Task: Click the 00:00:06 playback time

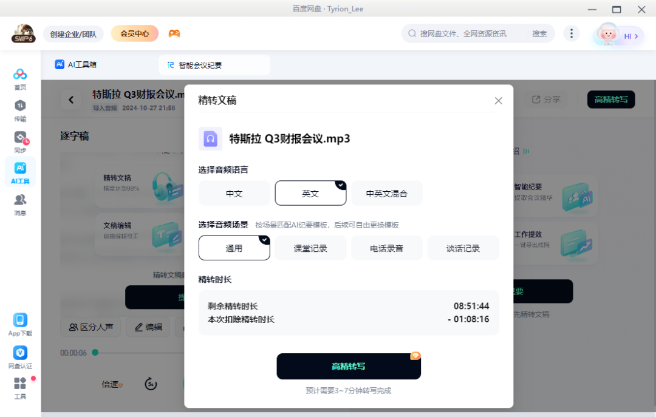Action: [x=73, y=353]
